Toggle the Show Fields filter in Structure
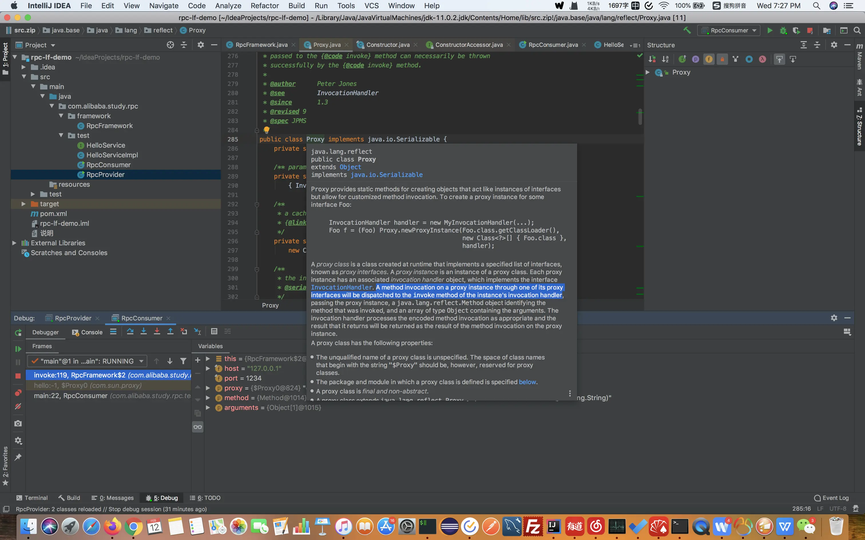Image resolution: width=865 pixels, height=540 pixels. coord(709,59)
